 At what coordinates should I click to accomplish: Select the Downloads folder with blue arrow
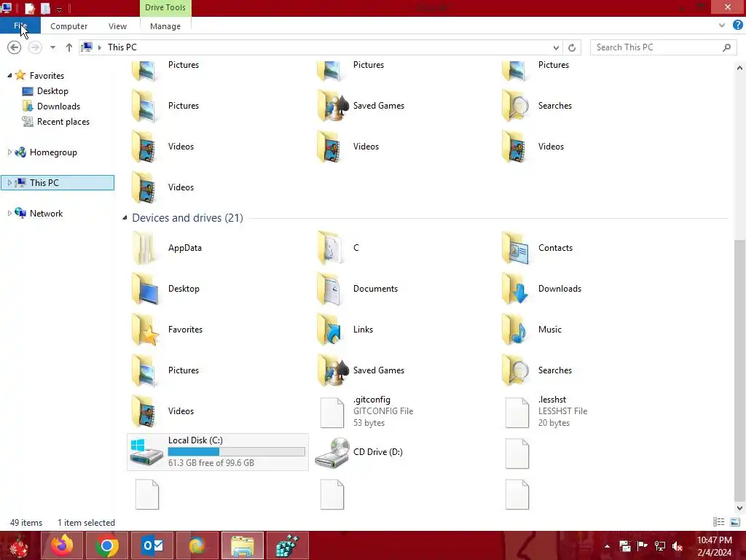pos(541,289)
